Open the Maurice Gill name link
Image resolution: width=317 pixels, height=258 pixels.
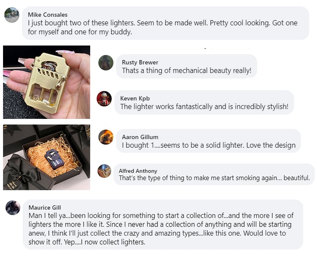pyautogui.click(x=45, y=207)
